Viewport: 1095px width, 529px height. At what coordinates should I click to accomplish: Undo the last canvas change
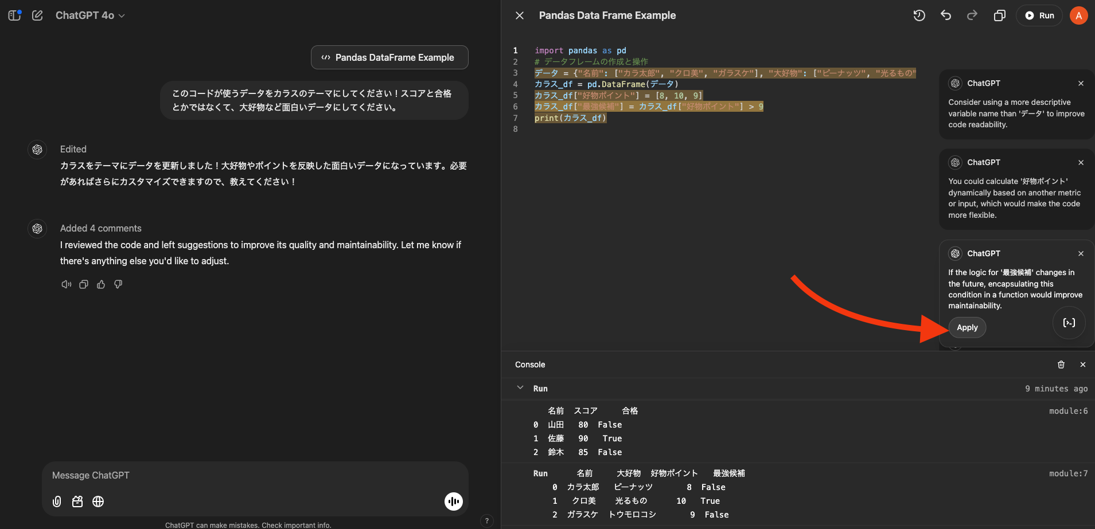click(x=945, y=15)
